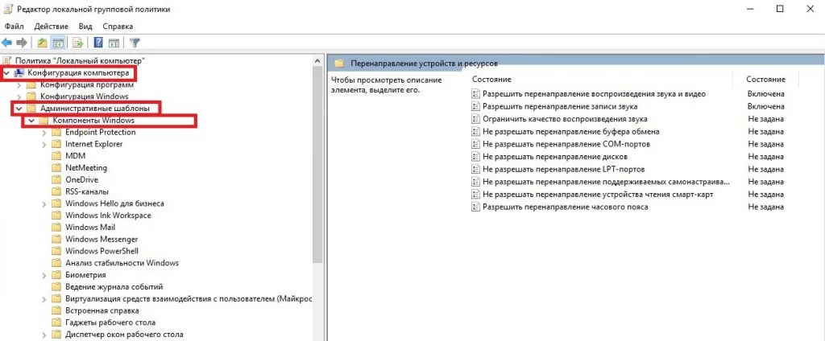Screen dimensions: 825x341
Task: Collapse the Конфигурация компьютера node
Action: pyautogui.click(x=6, y=72)
